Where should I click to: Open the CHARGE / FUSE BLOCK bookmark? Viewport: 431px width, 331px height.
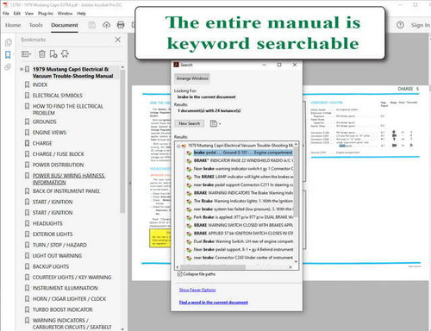[59, 154]
